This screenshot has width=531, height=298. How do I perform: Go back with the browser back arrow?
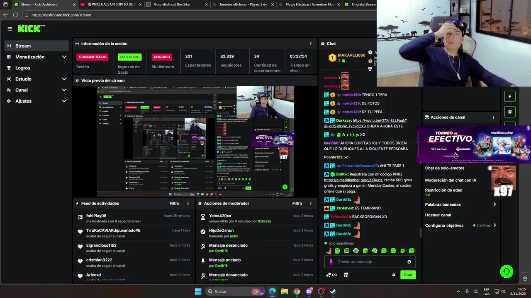5,14
